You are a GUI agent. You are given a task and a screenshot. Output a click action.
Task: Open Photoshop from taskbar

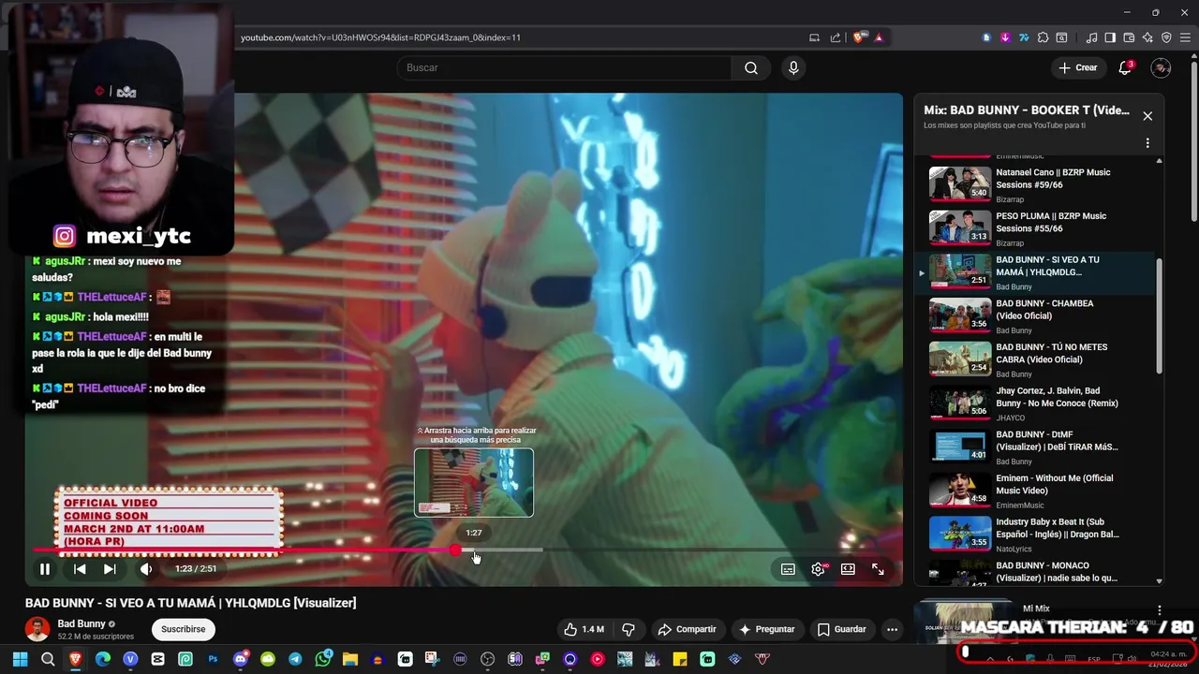coord(213,659)
